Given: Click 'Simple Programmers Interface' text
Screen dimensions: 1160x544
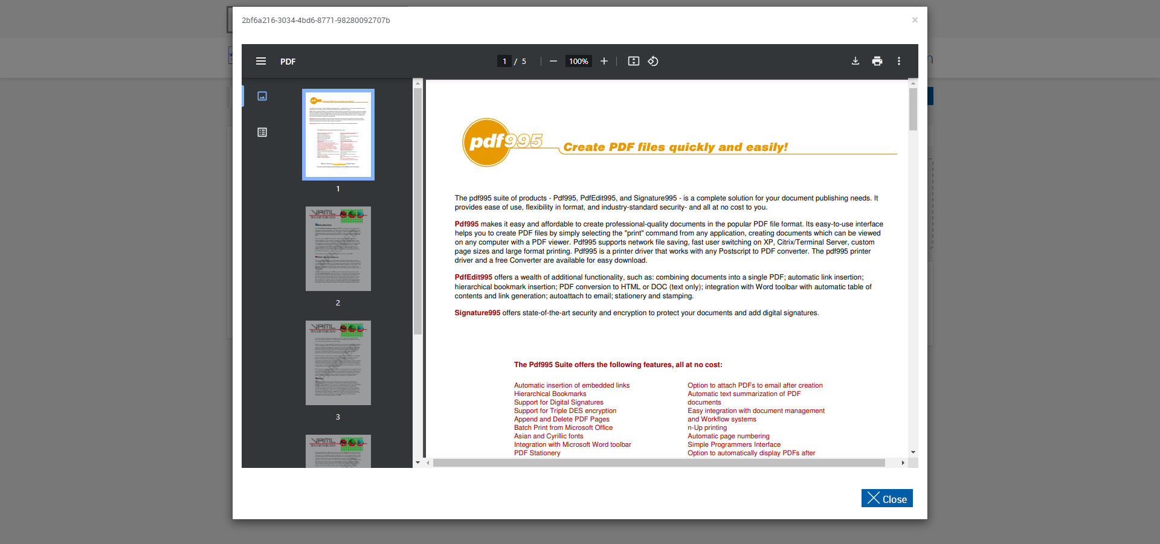Looking at the screenshot, I should [x=733, y=444].
